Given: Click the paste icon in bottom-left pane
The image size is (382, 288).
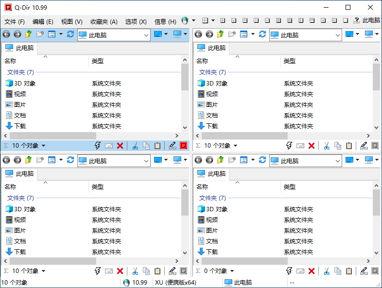Looking at the screenshot, I should [x=157, y=271].
